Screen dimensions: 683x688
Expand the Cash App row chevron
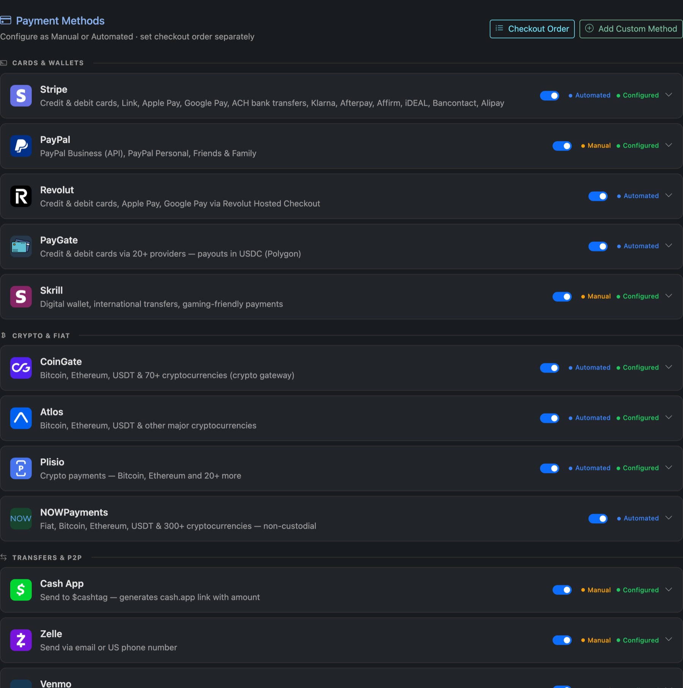tap(669, 589)
